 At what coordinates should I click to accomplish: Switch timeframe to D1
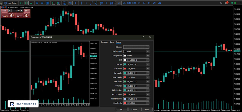[149, 3]
